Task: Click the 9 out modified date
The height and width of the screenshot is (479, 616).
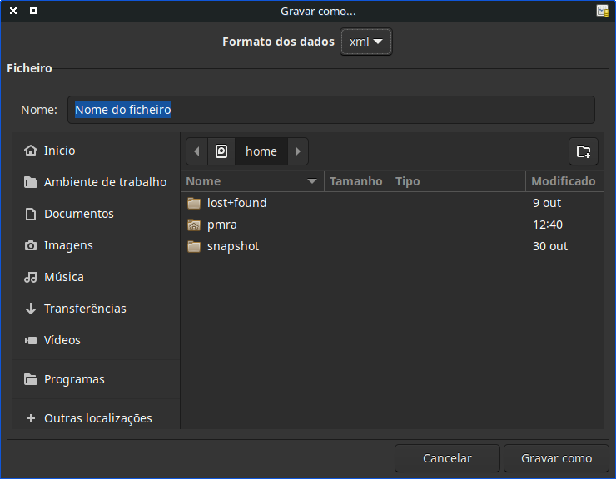Action: pyautogui.click(x=547, y=203)
